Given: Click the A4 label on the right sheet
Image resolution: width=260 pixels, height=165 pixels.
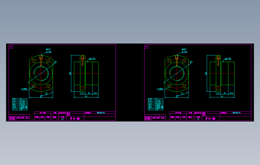Looking at the screenshot, I should pyautogui.click(x=146, y=47).
